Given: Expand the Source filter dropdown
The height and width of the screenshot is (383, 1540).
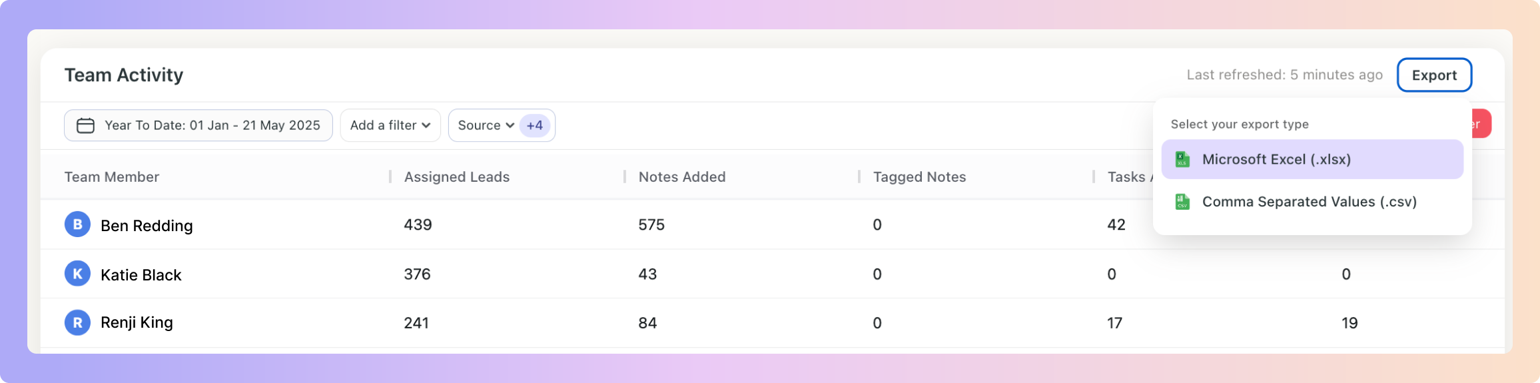Looking at the screenshot, I should pyautogui.click(x=486, y=125).
